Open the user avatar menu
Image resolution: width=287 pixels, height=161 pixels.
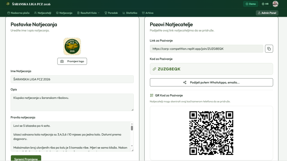275,4
